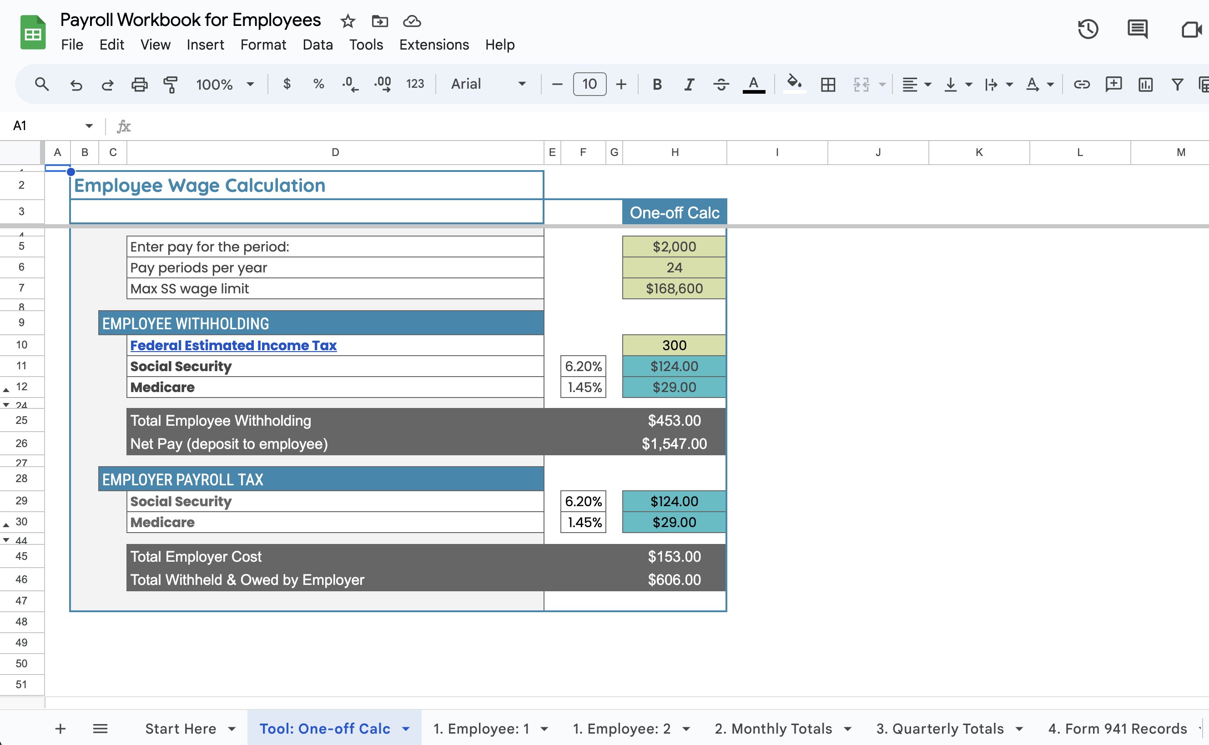
Task: Click the font size input box
Action: pos(589,84)
